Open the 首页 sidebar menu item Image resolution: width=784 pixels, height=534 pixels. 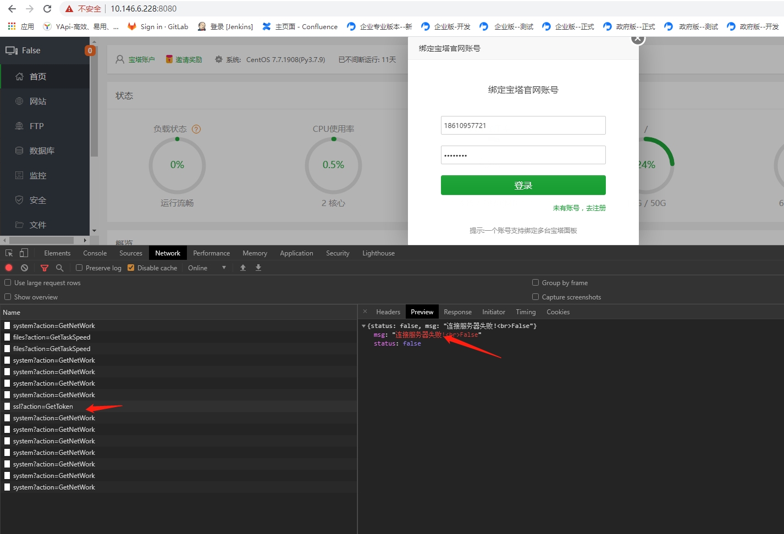(x=45, y=76)
